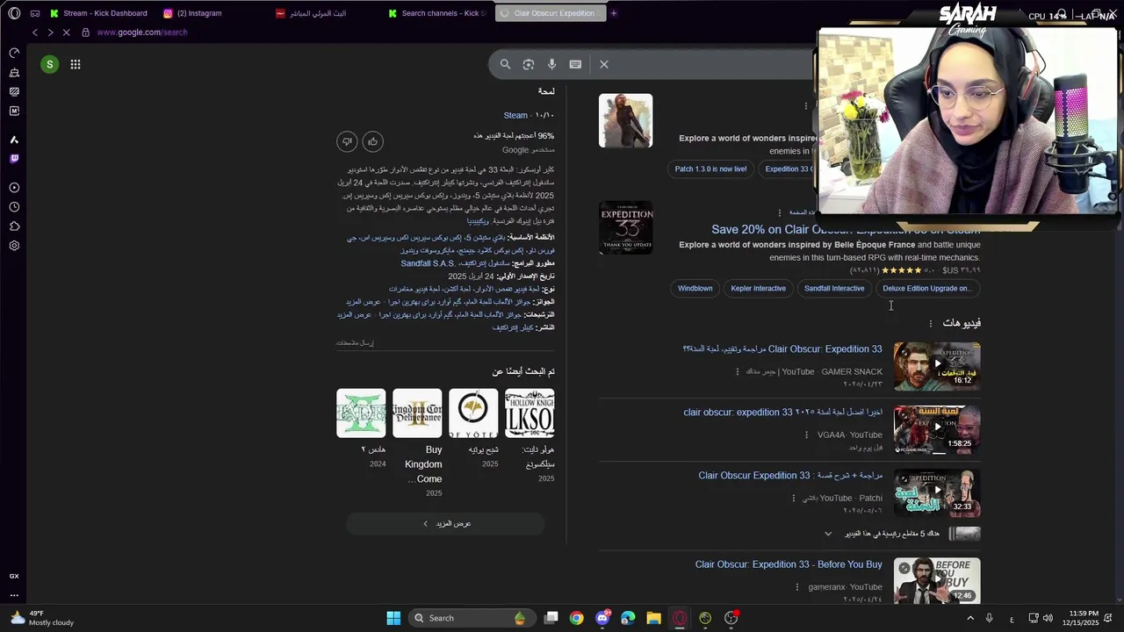Open options menu for GAMER SNACK video
The image size is (1124, 632).
point(738,371)
